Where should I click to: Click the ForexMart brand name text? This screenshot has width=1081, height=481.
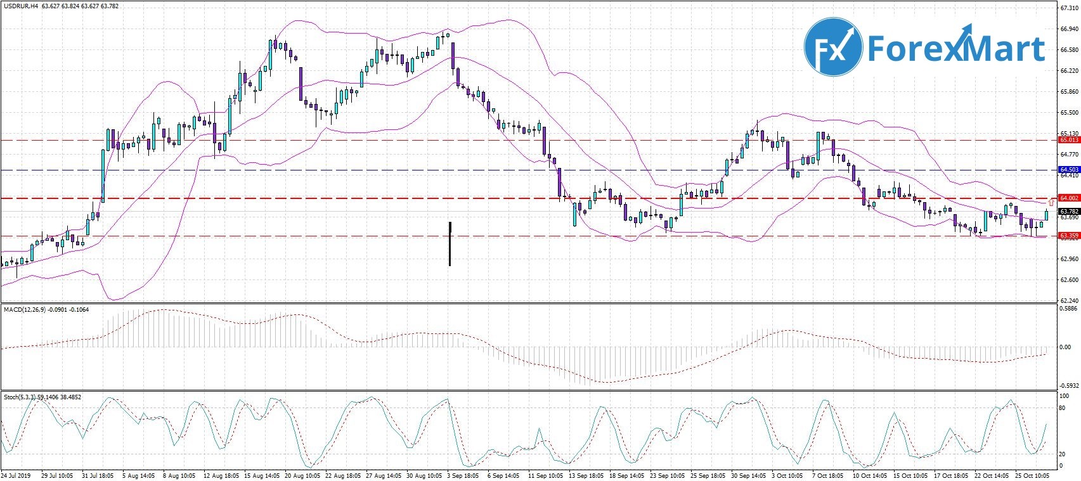pos(955,49)
